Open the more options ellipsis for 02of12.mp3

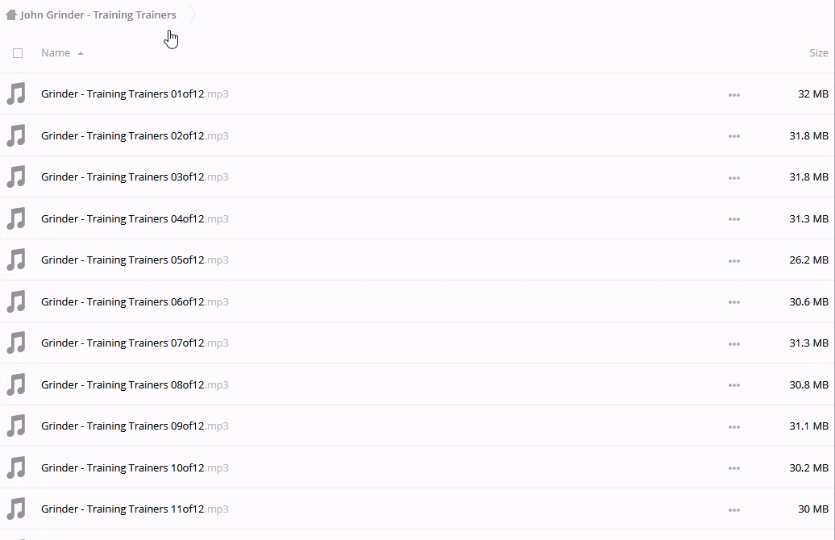tap(733, 136)
